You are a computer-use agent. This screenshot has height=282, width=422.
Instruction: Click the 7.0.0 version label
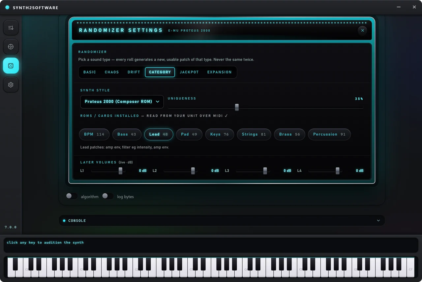coord(11,227)
